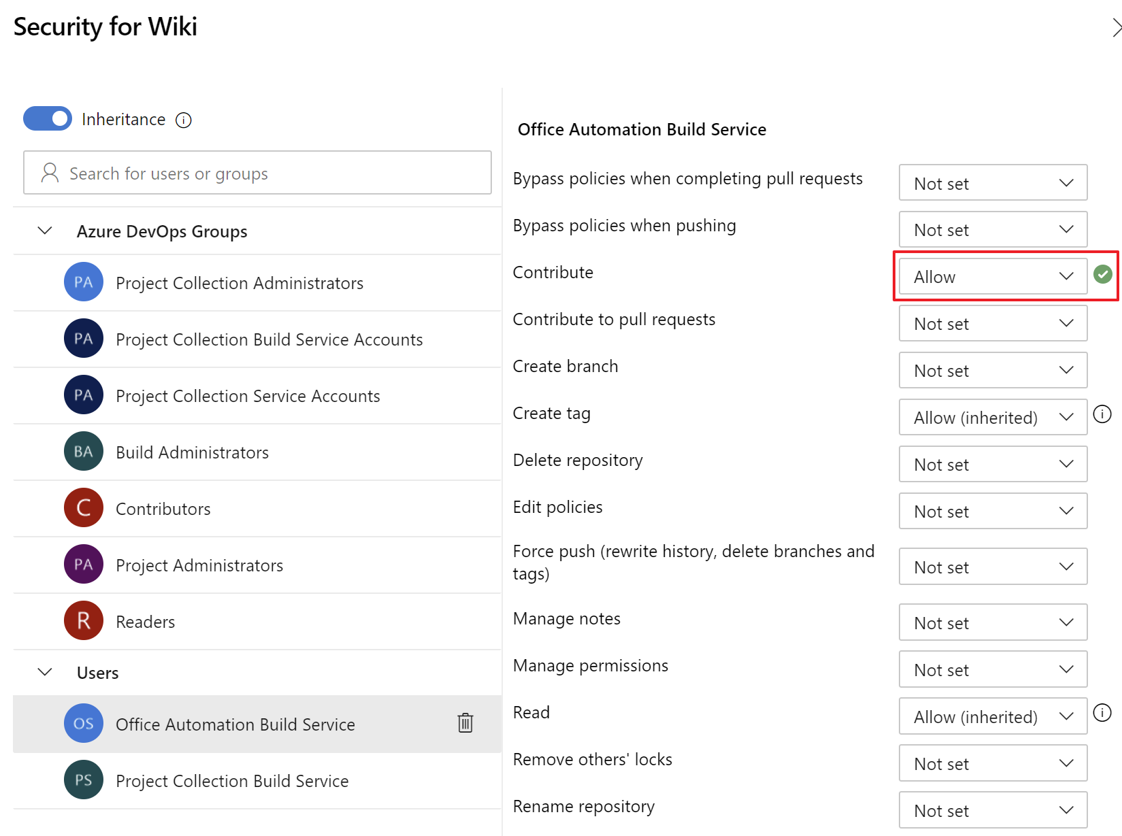Click the Project Collection Build Service Accounts avatar
The width and height of the screenshot is (1122, 836).
84,338
